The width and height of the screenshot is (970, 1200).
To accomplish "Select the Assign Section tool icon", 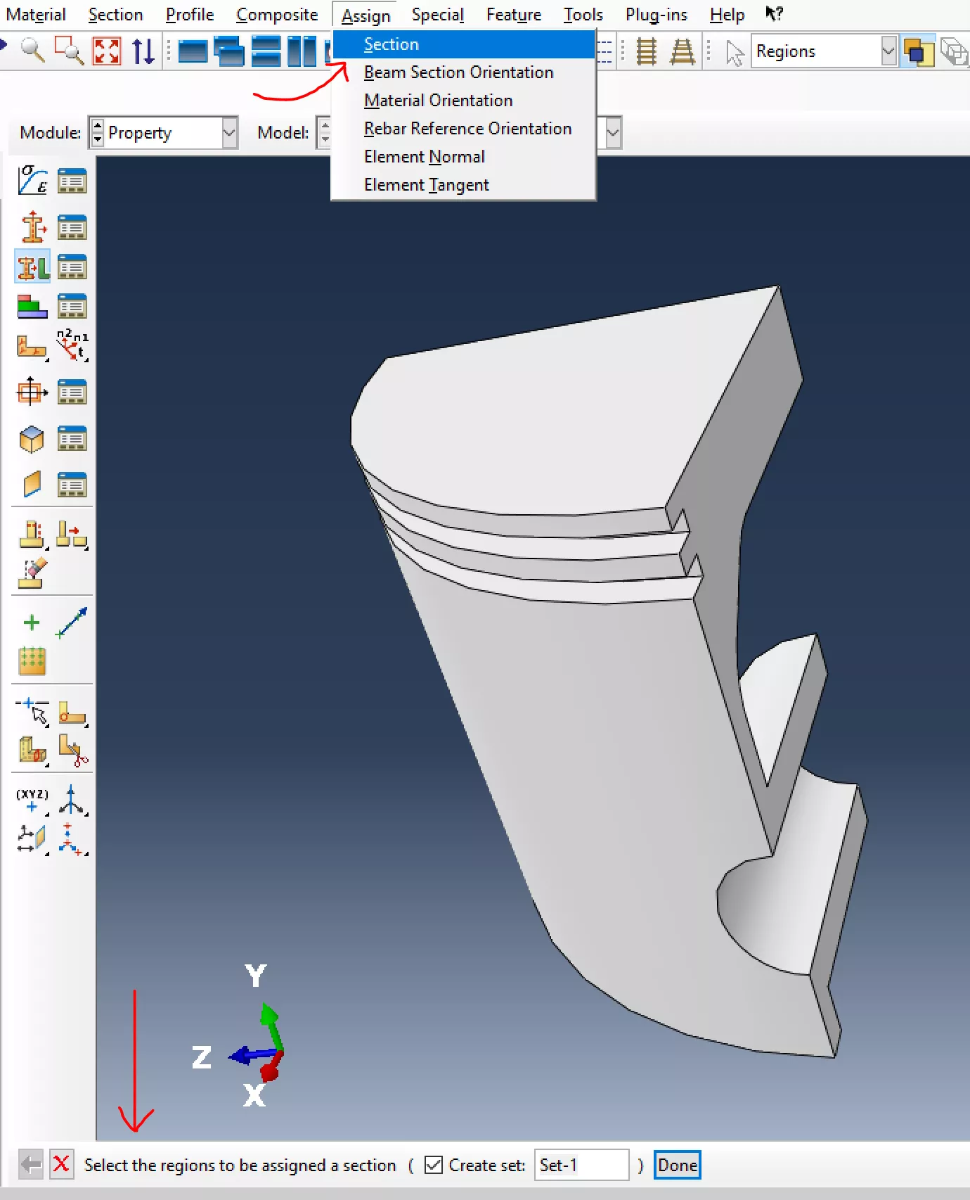I will tap(32, 267).
